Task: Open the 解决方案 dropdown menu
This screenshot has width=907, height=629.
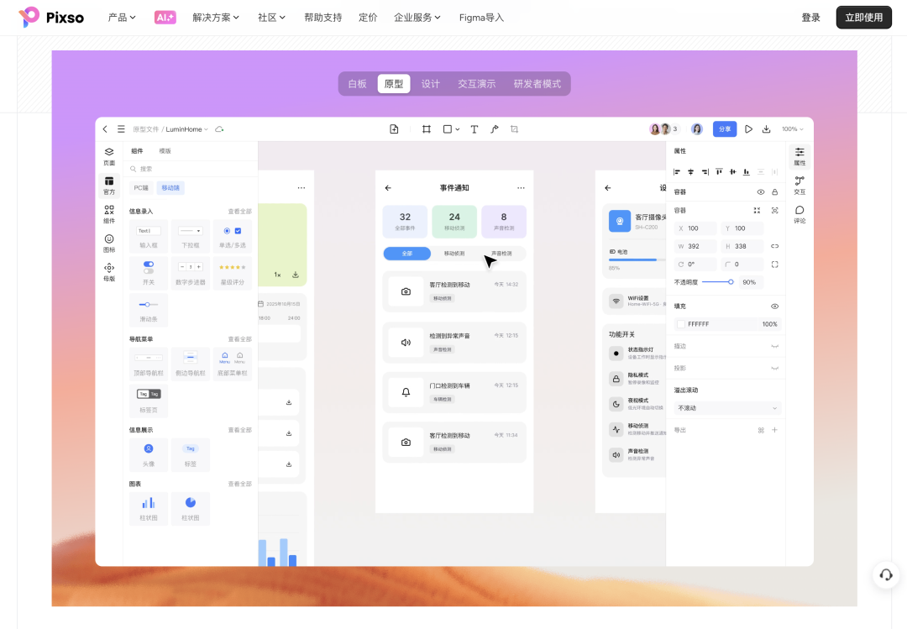Action: [216, 18]
